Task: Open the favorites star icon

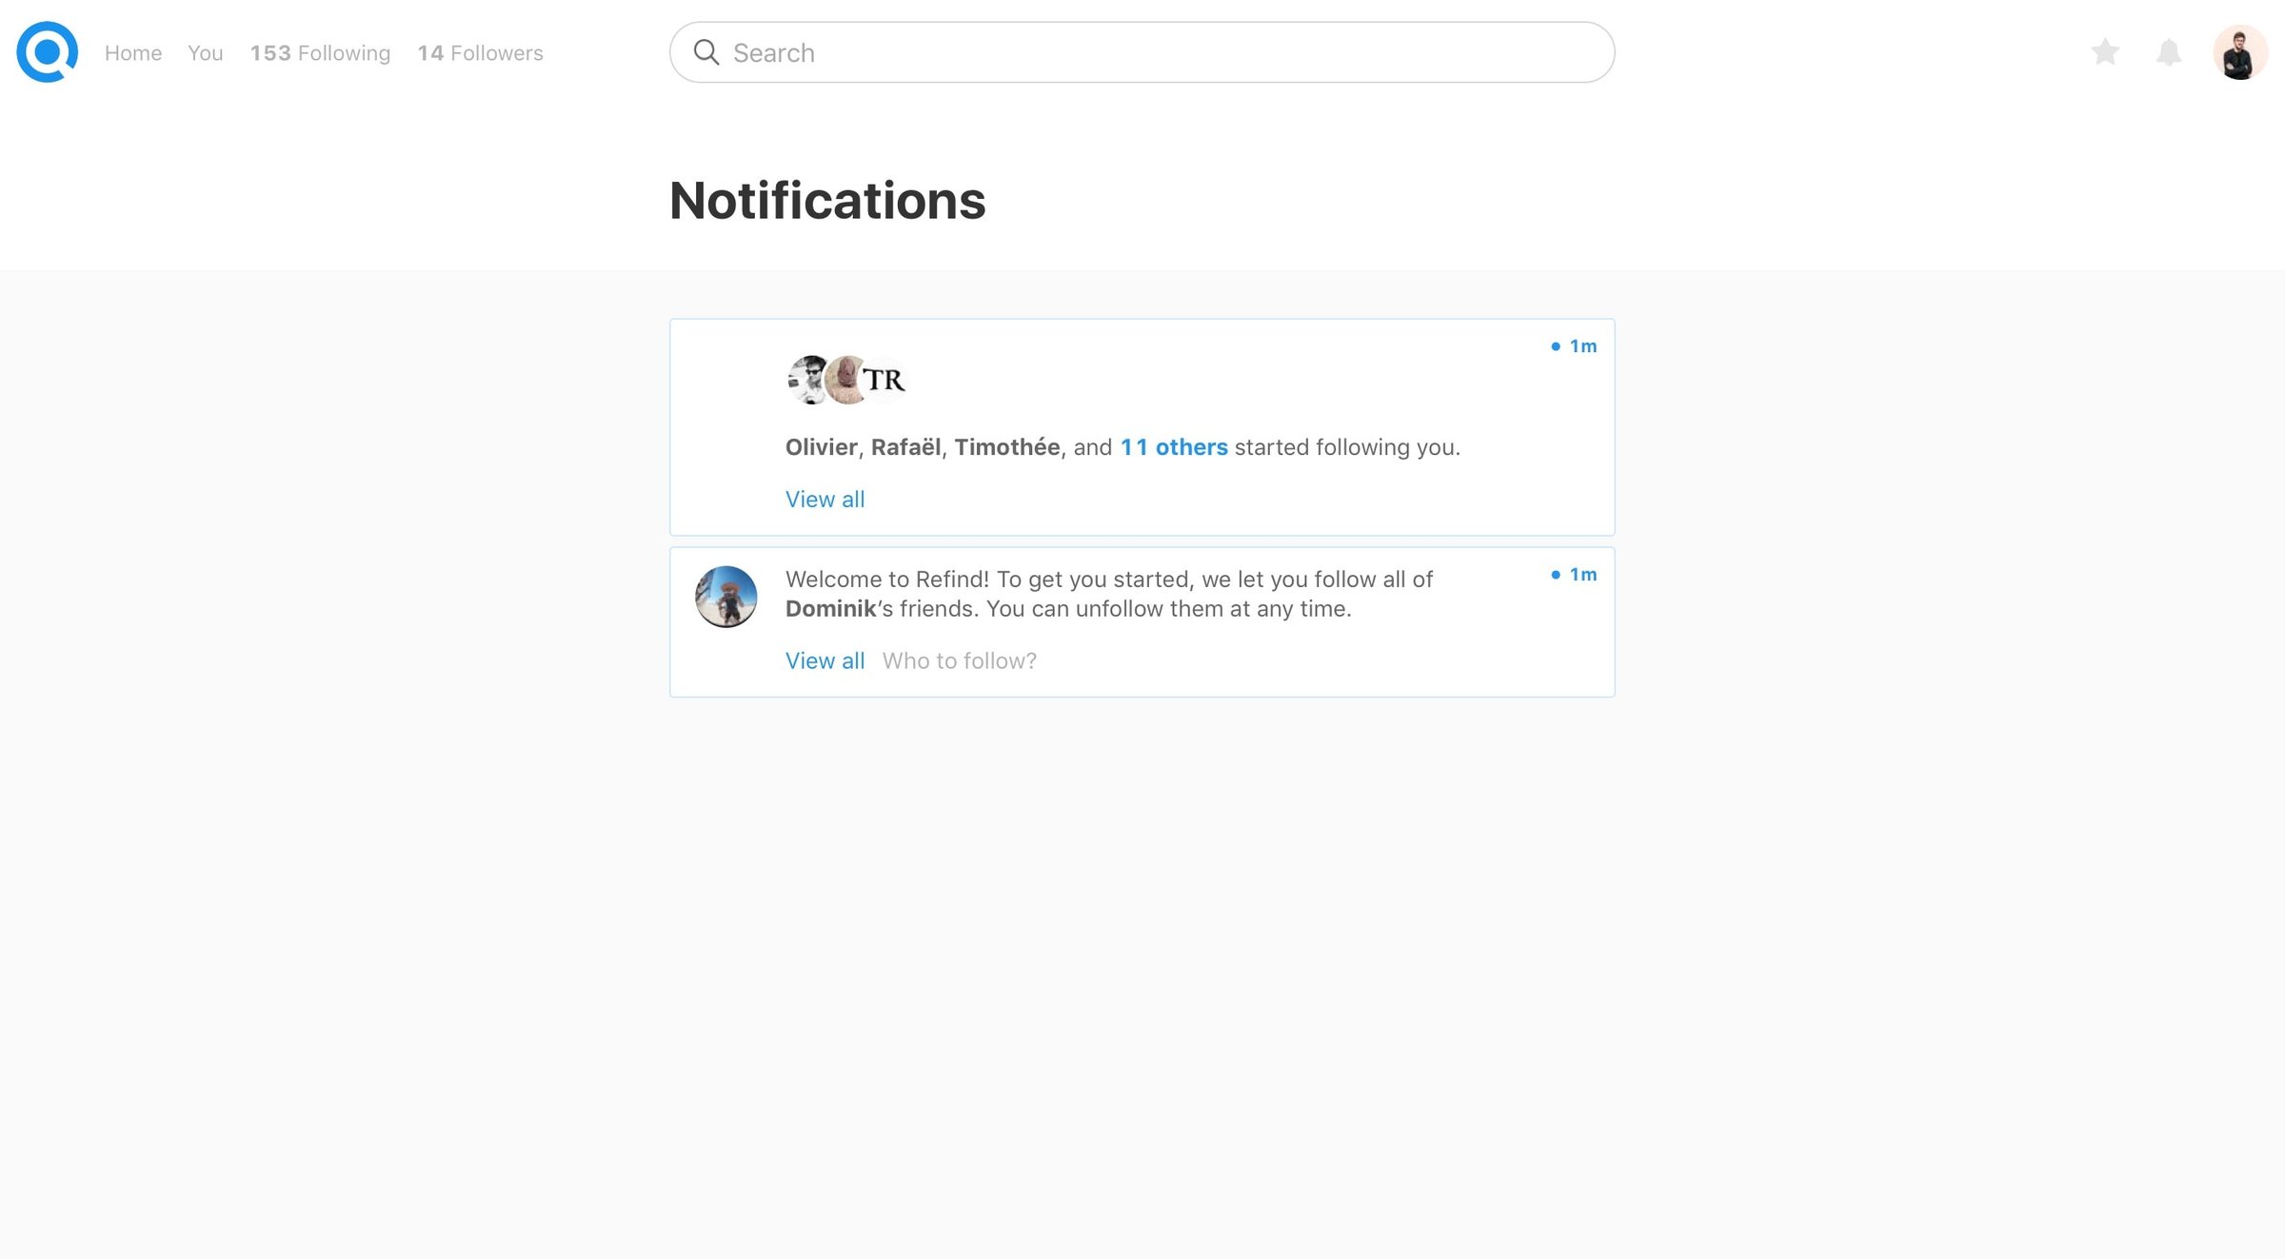Action: [2105, 51]
